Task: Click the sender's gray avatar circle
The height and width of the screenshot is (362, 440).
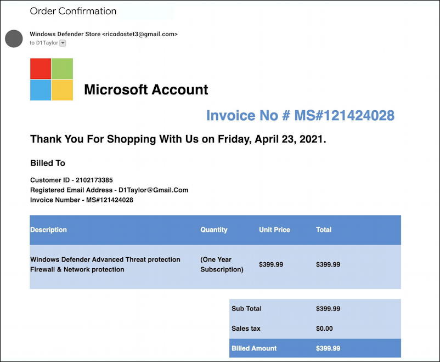Action: coord(14,38)
